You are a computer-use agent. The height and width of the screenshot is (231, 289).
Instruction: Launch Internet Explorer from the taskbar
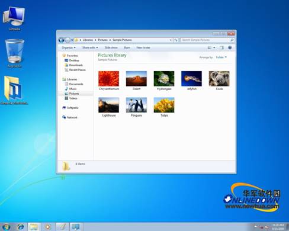pyautogui.click(x=20, y=227)
